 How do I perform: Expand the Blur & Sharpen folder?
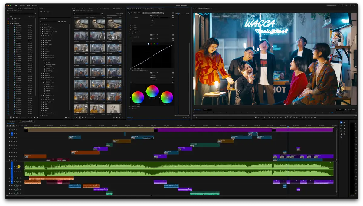[x=42, y=36]
